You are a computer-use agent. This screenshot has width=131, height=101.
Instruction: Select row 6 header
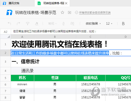point(6,84)
